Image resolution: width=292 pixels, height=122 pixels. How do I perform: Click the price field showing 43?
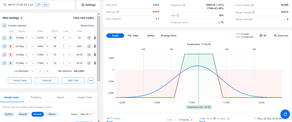point(79,38)
